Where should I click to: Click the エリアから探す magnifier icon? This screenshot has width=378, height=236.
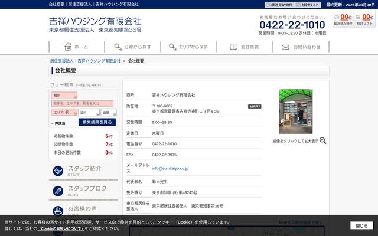coord(172,47)
